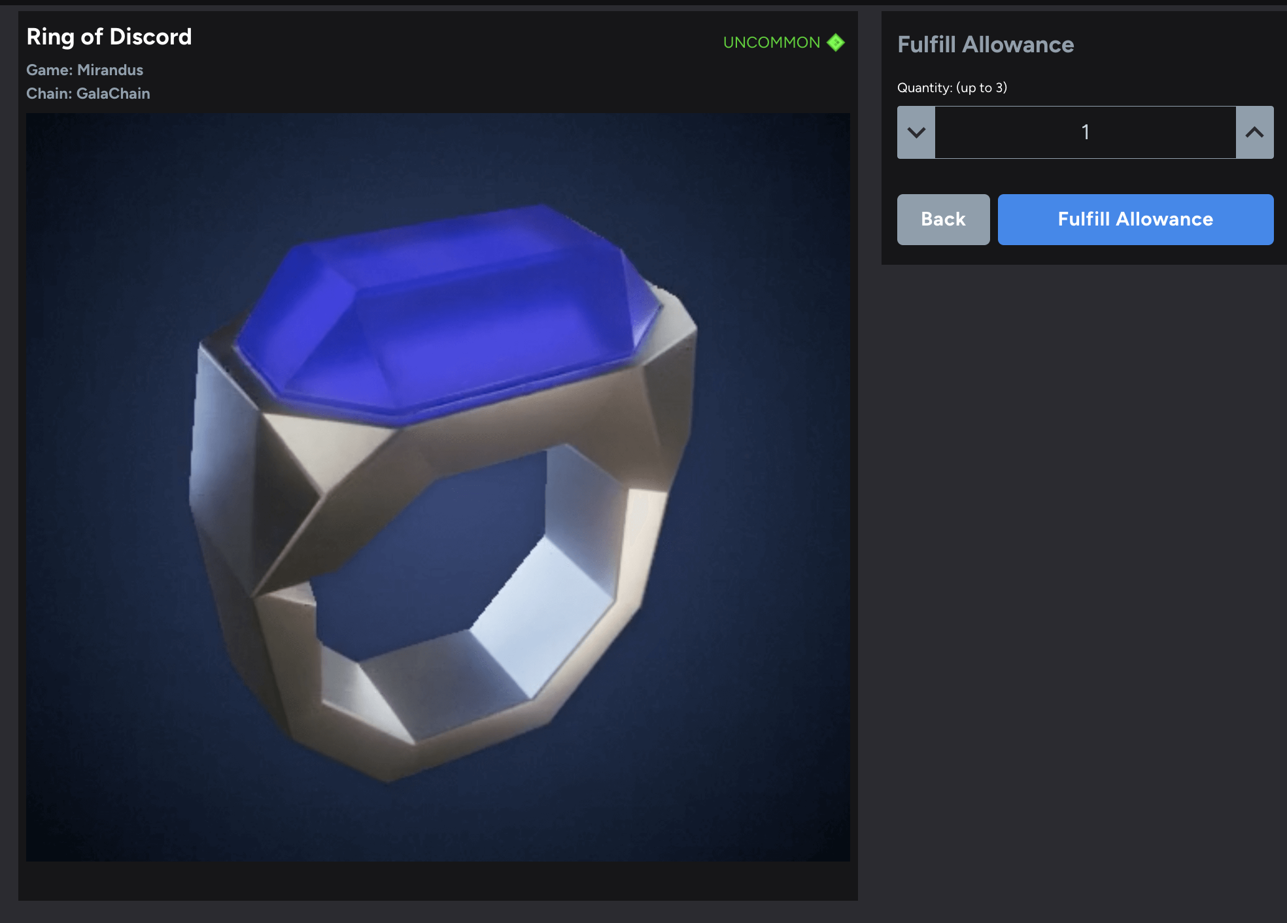Click the Chain: GalaChain label
1287x923 pixels.
click(x=88, y=93)
